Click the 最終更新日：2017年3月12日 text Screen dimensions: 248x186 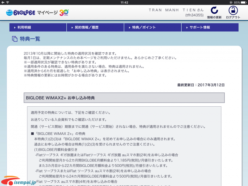[201, 85]
